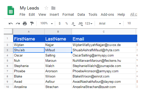Open the Edit menu
141x92 pixels.
tap(32, 14)
